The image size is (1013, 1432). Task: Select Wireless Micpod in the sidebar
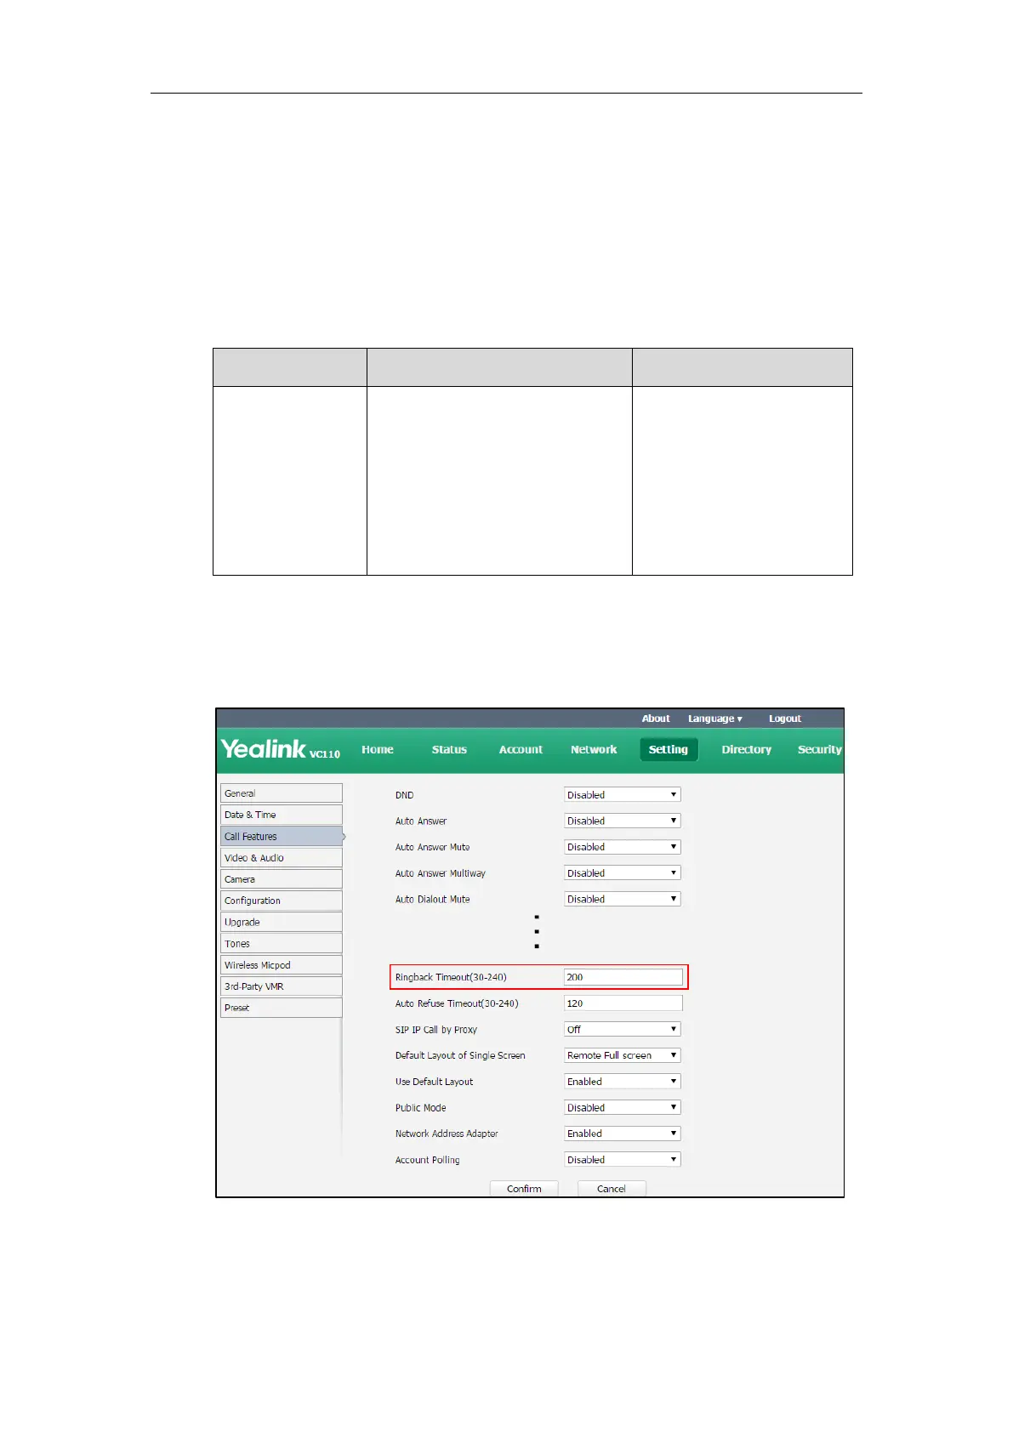(282, 965)
